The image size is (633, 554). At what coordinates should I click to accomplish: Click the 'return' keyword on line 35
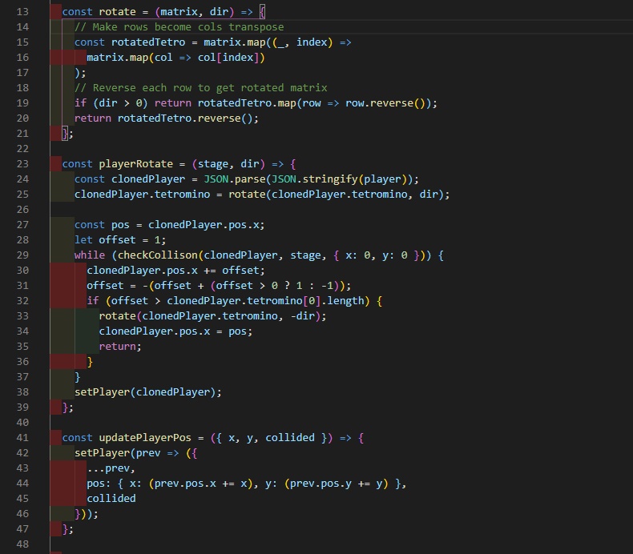[x=117, y=347]
